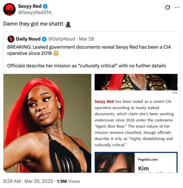183x188 pixels.
Task: Open the Sexyy Red display name
Action: pyautogui.click(x=30, y=6)
